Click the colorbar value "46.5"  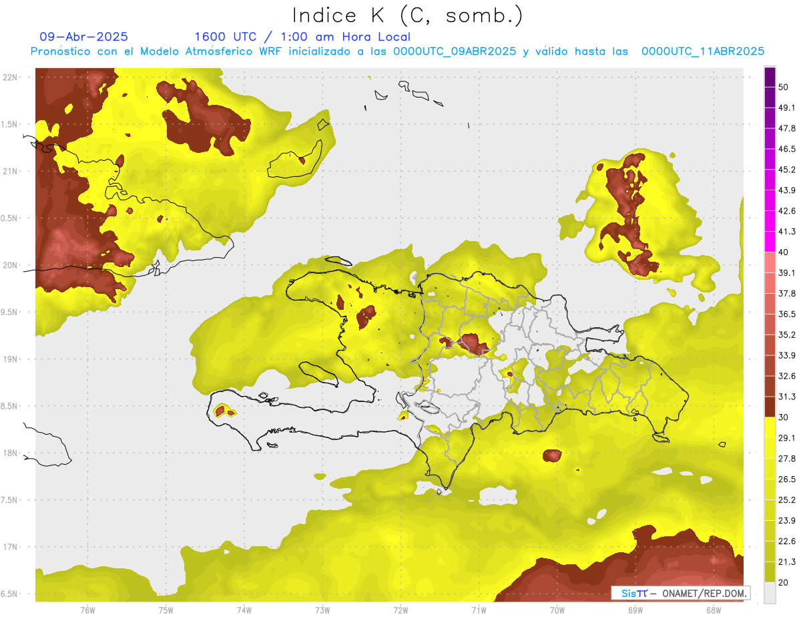coord(787,149)
